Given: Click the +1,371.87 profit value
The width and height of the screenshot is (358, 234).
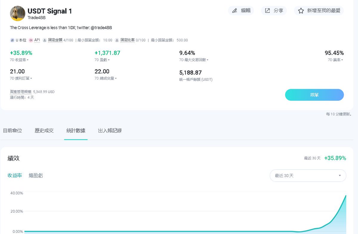Looking at the screenshot, I should (107, 53).
